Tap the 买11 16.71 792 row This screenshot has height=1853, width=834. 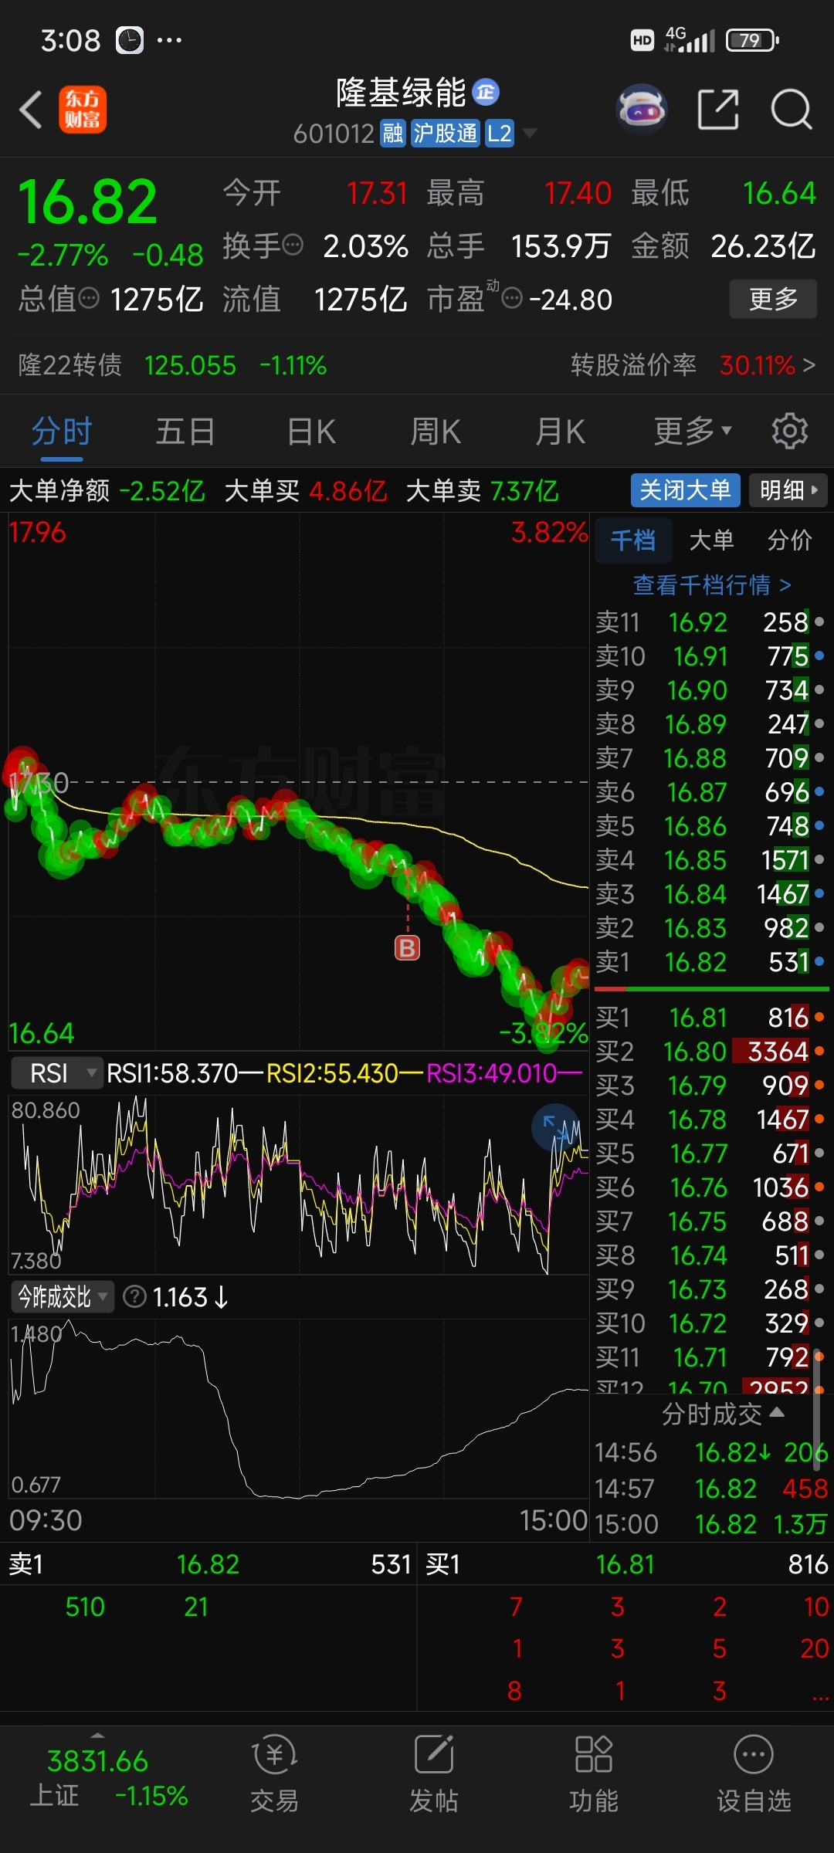[x=710, y=1357]
